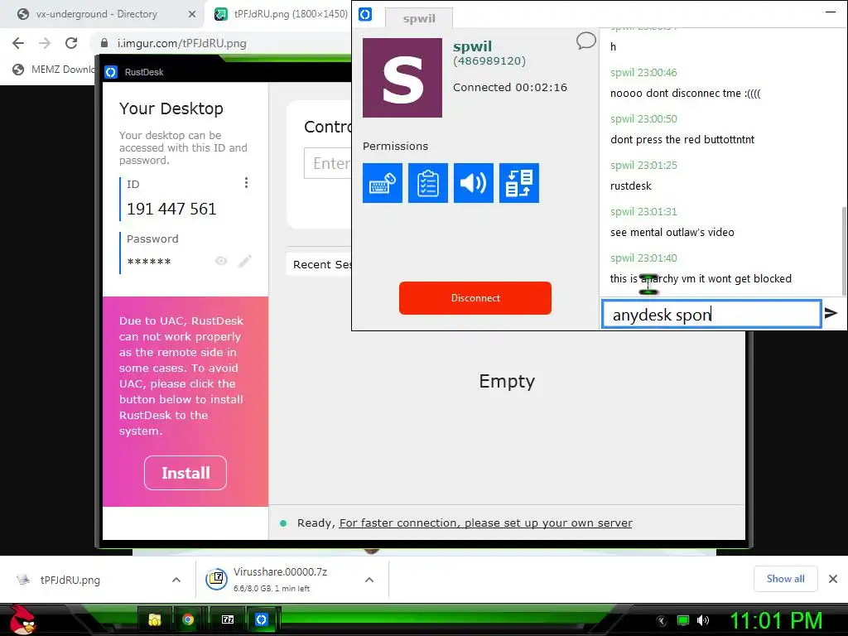The height and width of the screenshot is (636, 848).
Task: Expand options for tPFJdRU.png download
Action: [176, 580]
